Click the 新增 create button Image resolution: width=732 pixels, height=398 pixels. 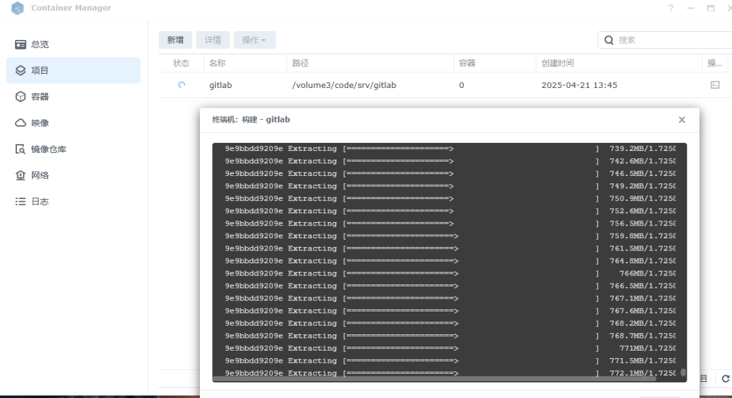coord(176,40)
